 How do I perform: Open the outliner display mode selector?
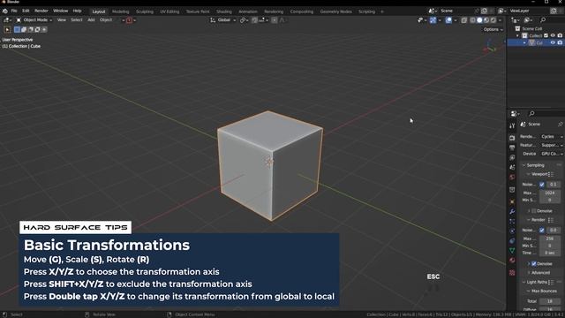[x=516, y=20]
